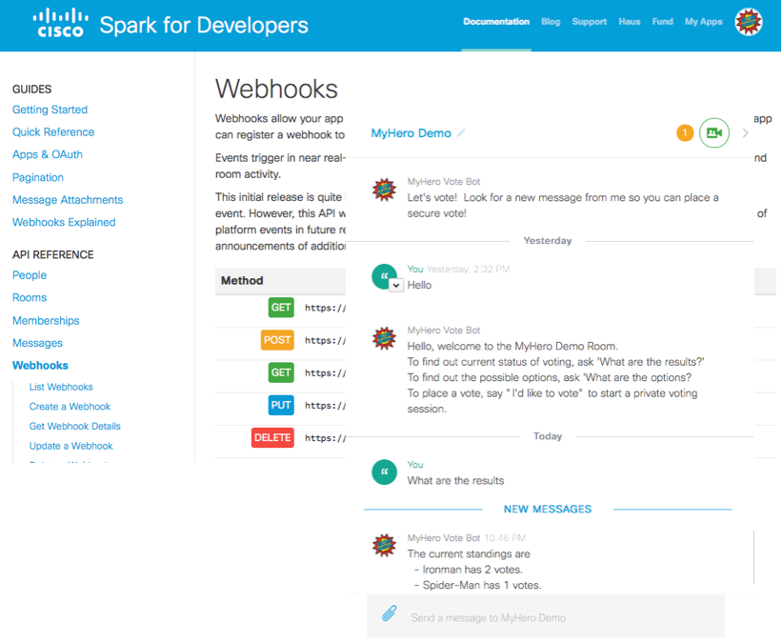Click the second GET method badge
The height and width of the screenshot is (643, 782).
click(281, 372)
